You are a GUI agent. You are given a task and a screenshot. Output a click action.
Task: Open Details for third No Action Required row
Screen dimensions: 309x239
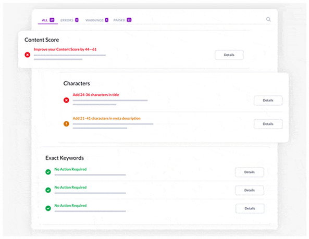[250, 208]
